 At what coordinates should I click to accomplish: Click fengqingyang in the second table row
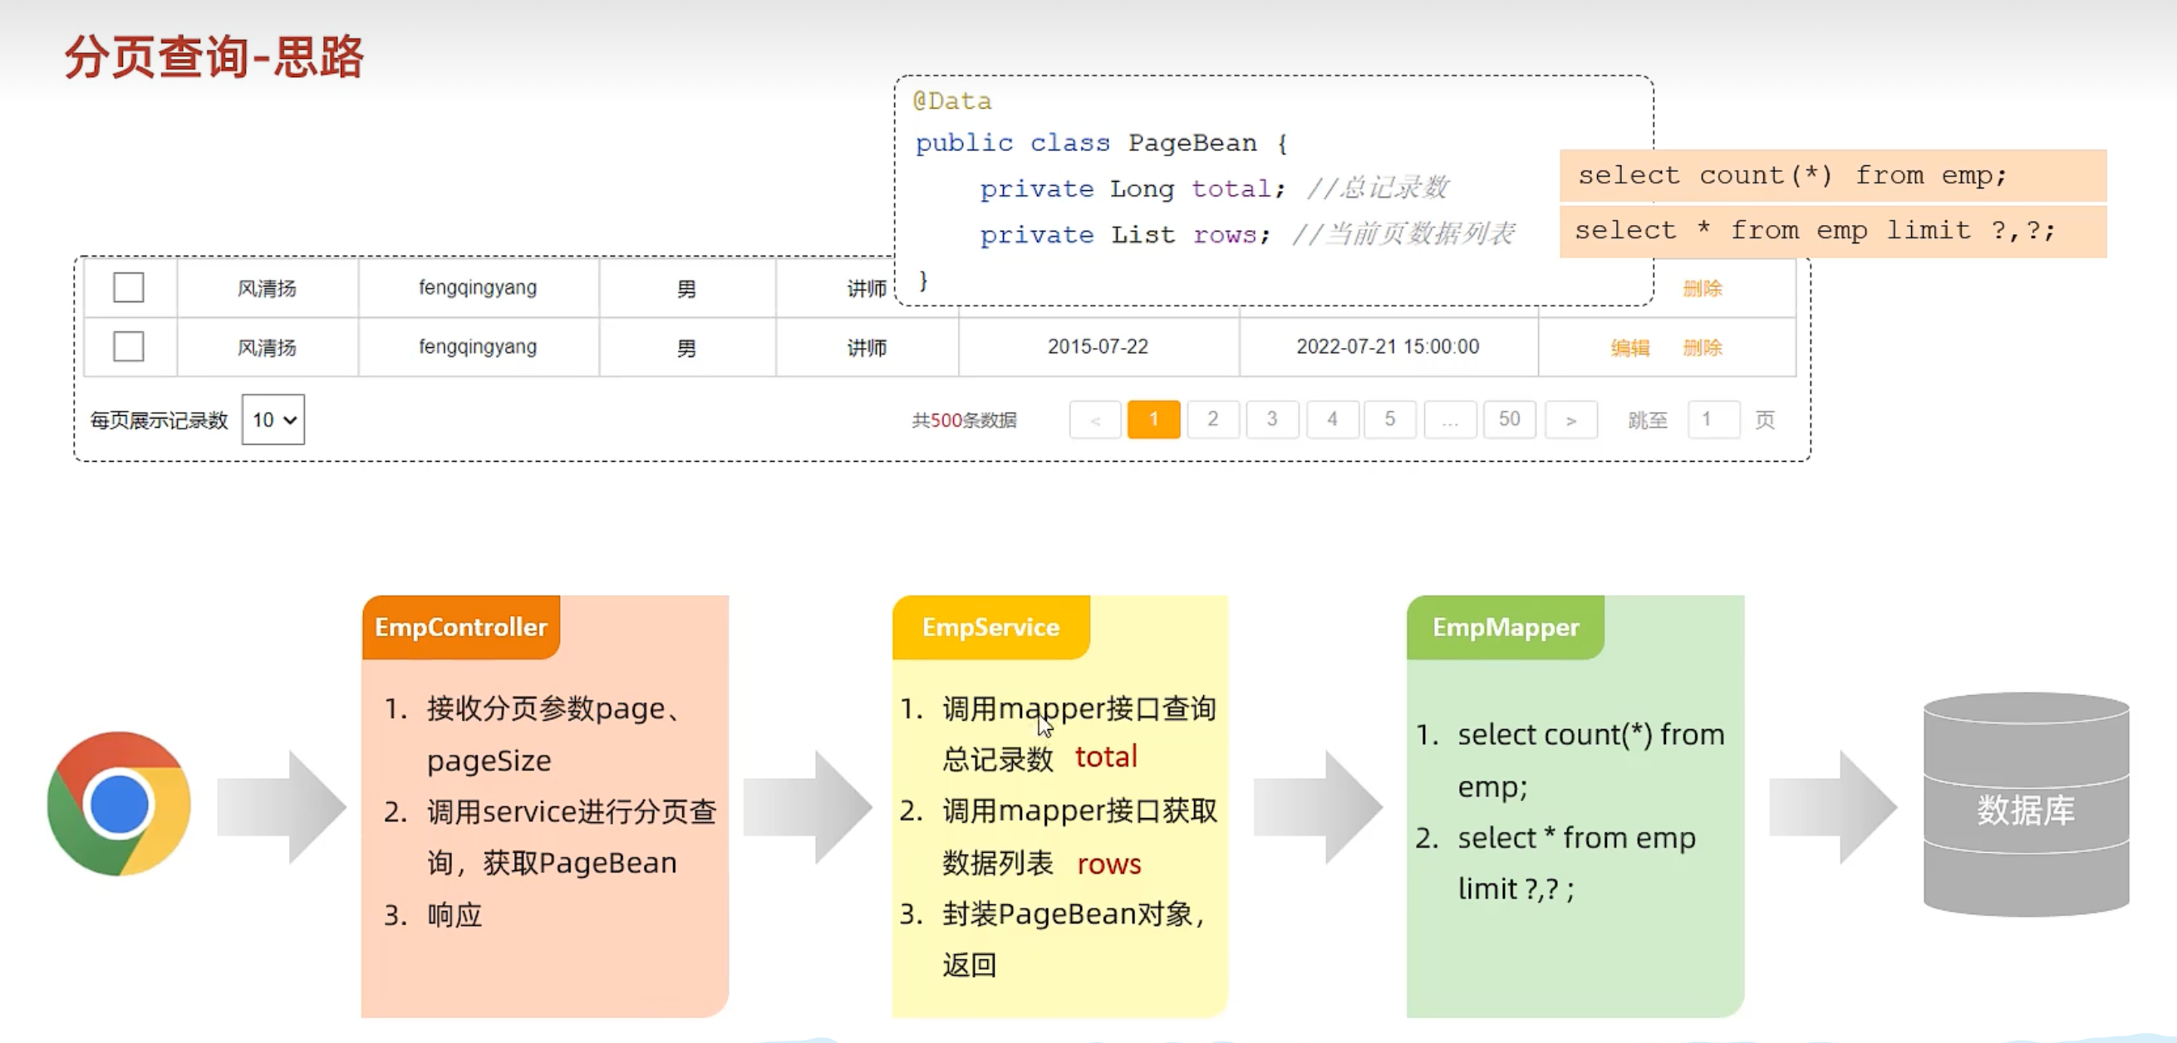(x=478, y=347)
